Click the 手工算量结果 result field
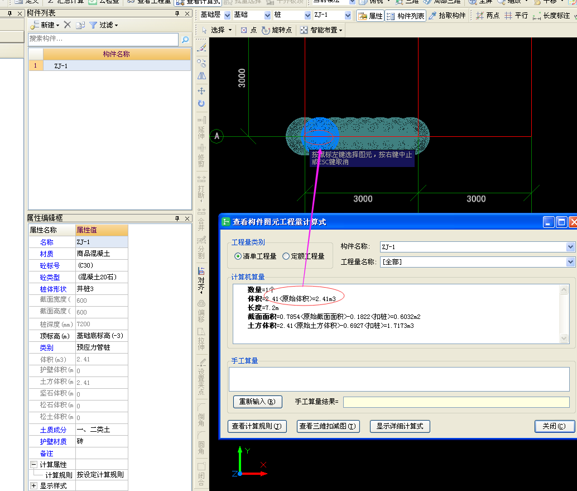 tap(456, 402)
